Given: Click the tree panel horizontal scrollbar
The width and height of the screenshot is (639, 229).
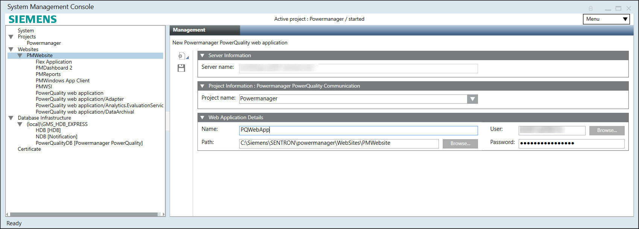Looking at the screenshot, I should (83, 214).
